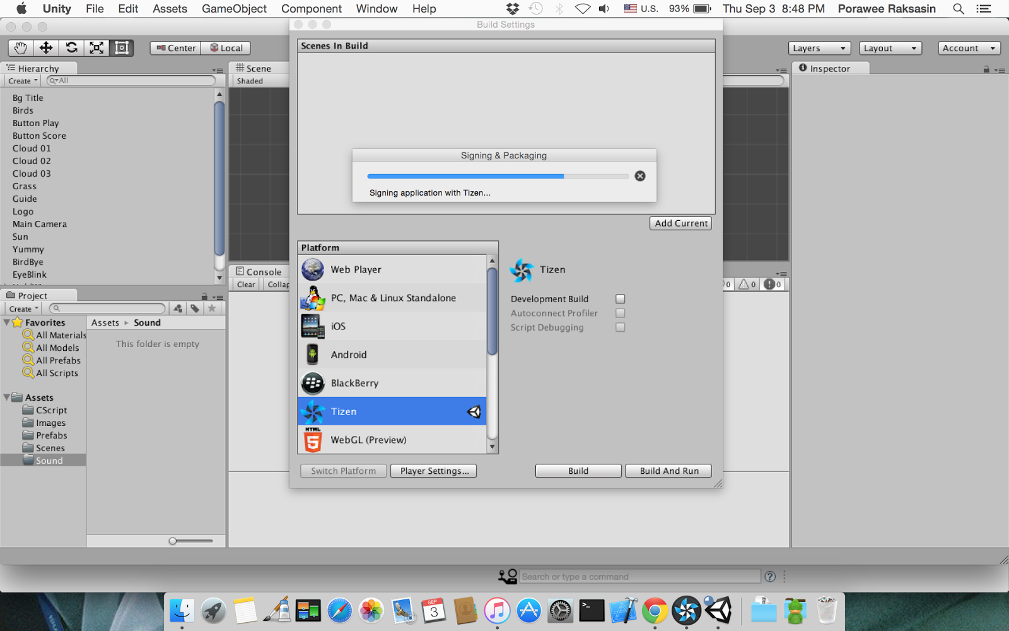Select the Move tool in toolbar

coord(46,48)
